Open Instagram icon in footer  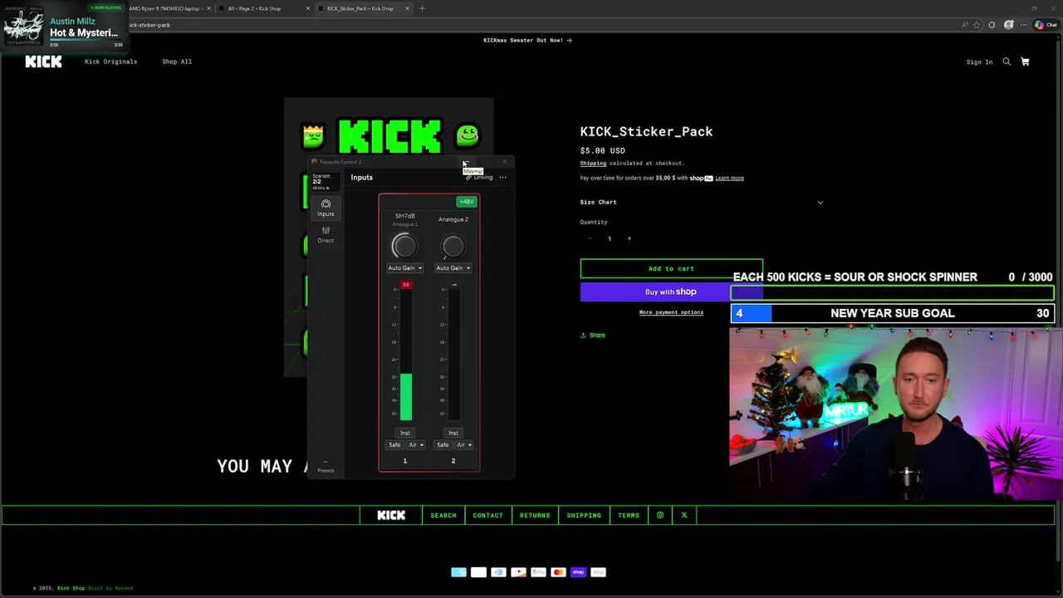point(660,515)
